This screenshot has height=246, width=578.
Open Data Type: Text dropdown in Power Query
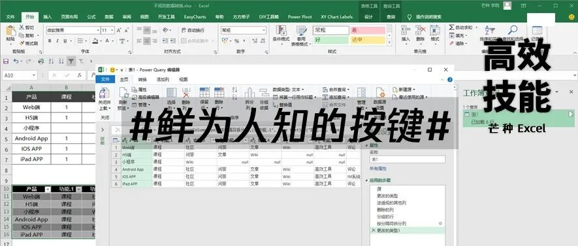click(x=288, y=89)
